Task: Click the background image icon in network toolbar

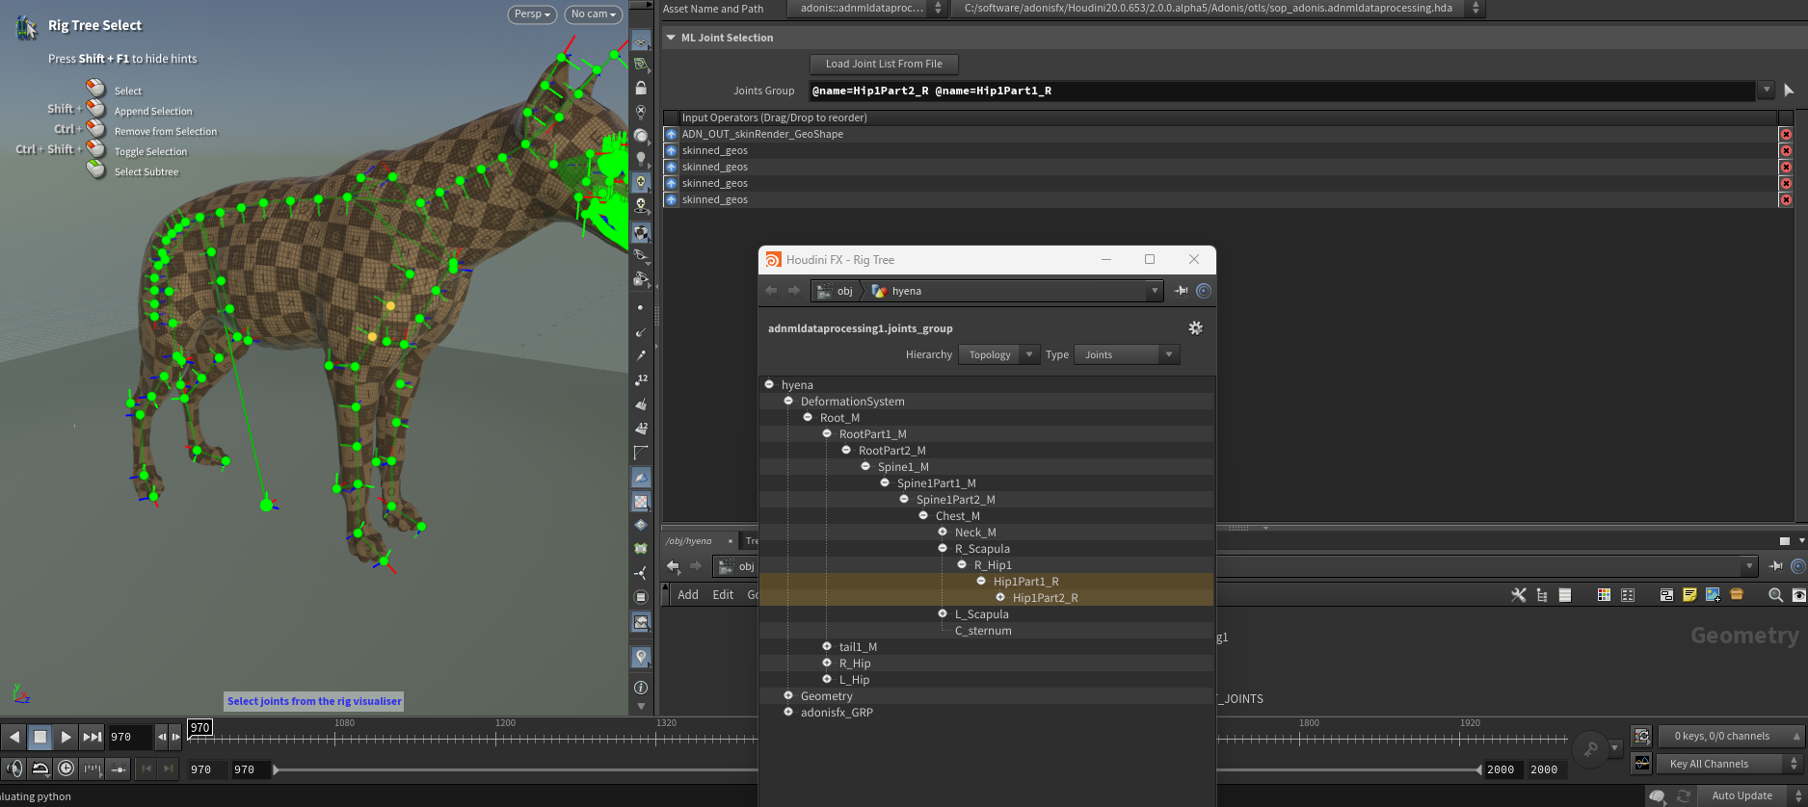Action: click(1713, 595)
